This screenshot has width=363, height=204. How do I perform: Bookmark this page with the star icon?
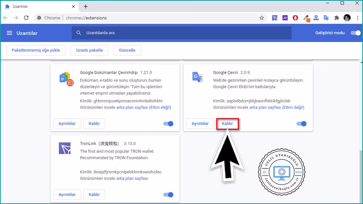click(x=262, y=18)
